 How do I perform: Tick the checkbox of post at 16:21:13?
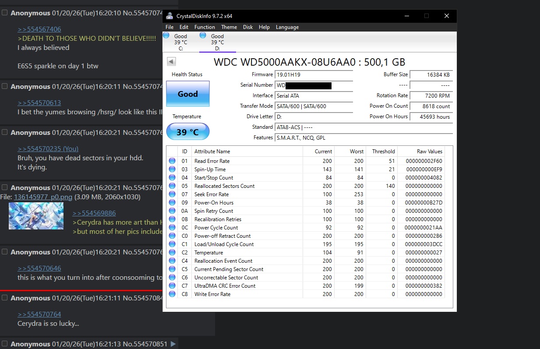[x=5, y=344]
